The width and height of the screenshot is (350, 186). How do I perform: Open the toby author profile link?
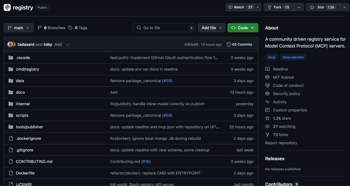48,45
